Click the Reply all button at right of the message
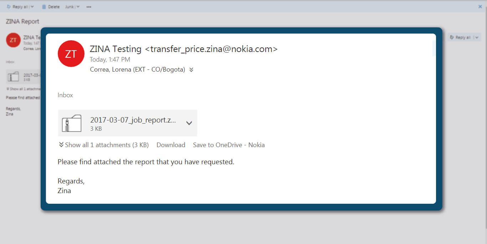The height and width of the screenshot is (244, 487). [460, 37]
